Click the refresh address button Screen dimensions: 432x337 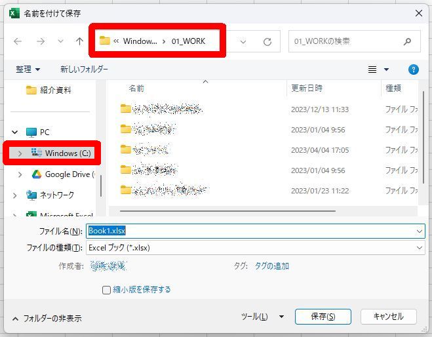pos(267,41)
